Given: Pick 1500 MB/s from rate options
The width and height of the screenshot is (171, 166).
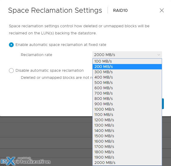Looking at the screenshot, I should pos(127,136).
